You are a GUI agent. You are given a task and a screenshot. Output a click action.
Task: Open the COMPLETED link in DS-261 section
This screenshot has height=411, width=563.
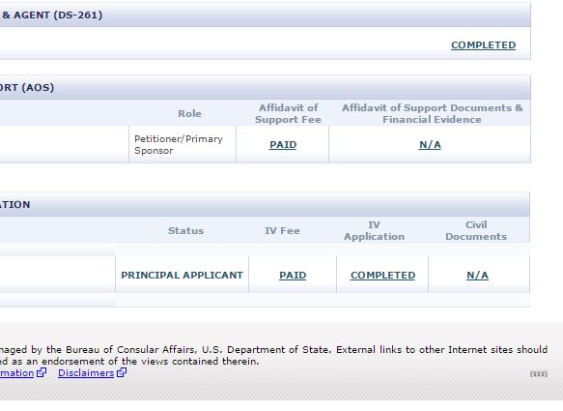[x=483, y=44]
